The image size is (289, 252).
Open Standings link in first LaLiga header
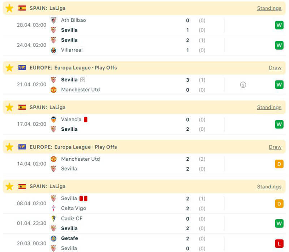[269, 8]
